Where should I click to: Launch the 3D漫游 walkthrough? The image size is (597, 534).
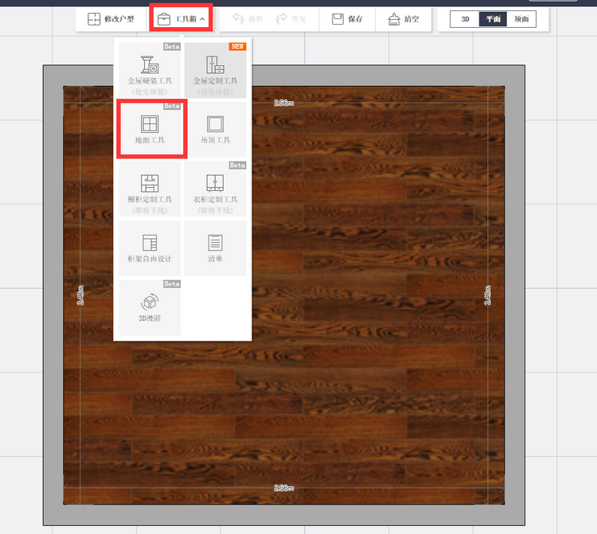[x=150, y=308]
